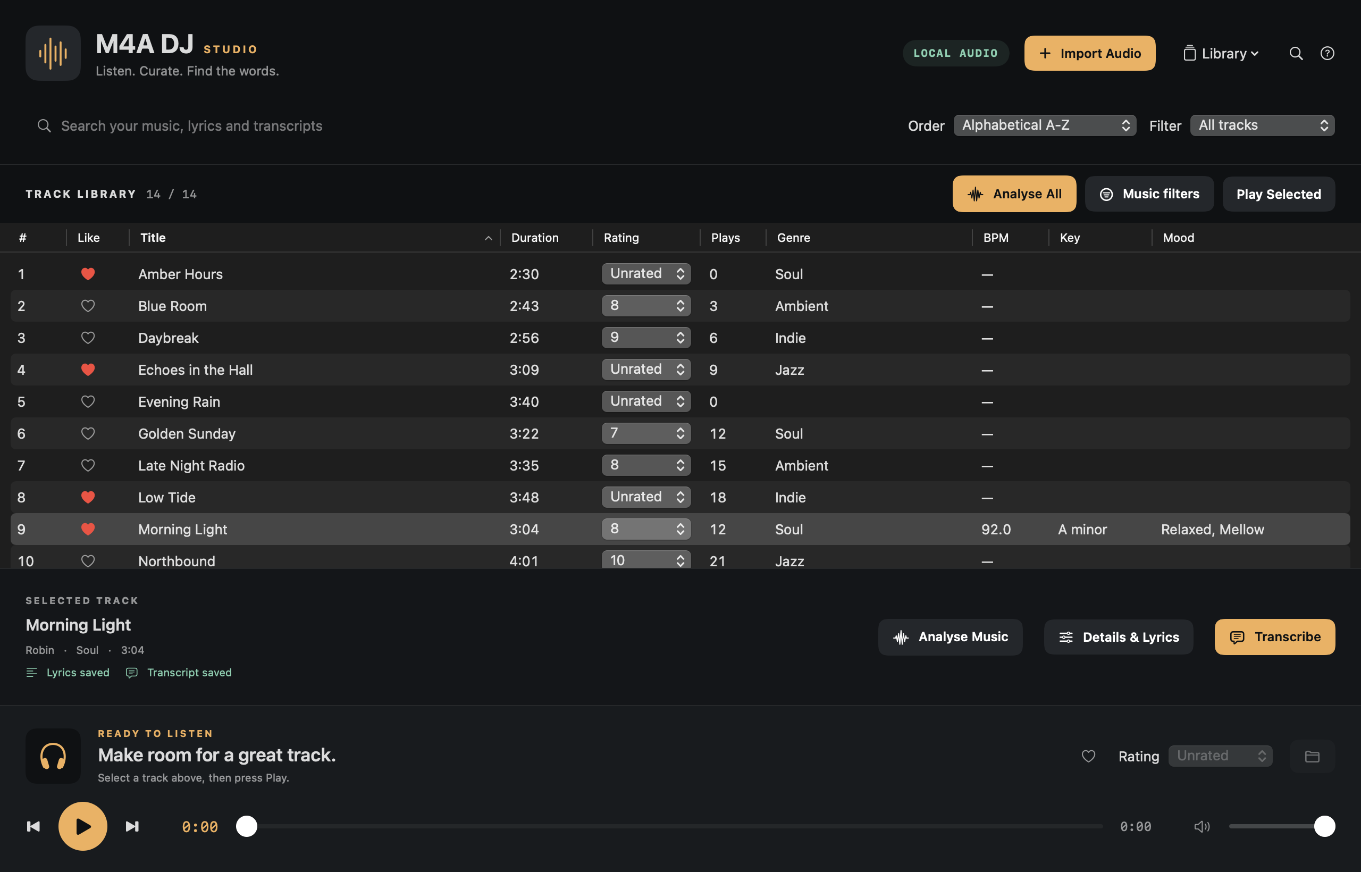Click the folder icon beside player rating
This screenshot has height=872, width=1361.
tap(1312, 756)
